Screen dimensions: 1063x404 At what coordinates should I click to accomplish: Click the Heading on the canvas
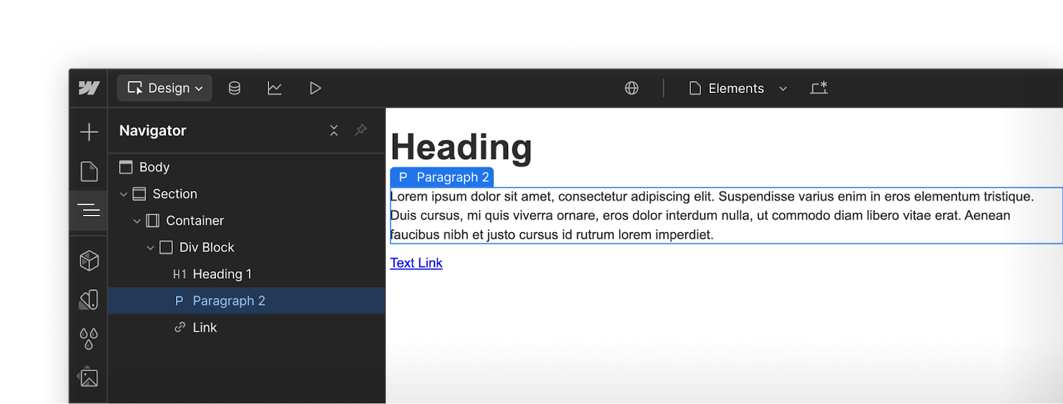click(x=461, y=147)
